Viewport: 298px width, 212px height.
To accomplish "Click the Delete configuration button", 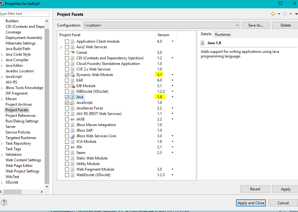I will pos(285,25).
